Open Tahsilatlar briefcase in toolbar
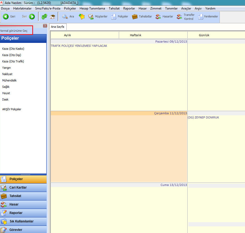The image size is (245, 233). click(142, 17)
